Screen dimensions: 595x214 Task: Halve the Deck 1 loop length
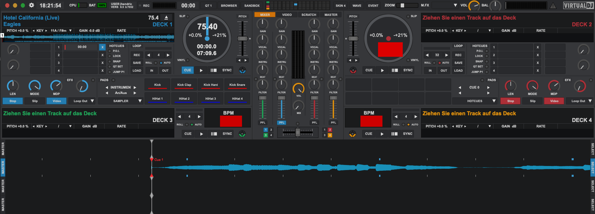[149, 55]
